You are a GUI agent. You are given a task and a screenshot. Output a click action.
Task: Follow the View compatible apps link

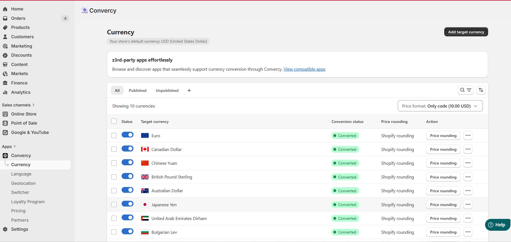coord(304,69)
